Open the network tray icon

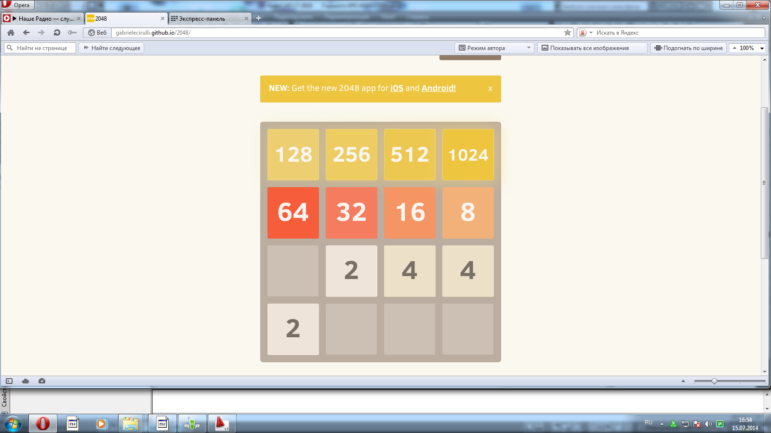(x=685, y=424)
